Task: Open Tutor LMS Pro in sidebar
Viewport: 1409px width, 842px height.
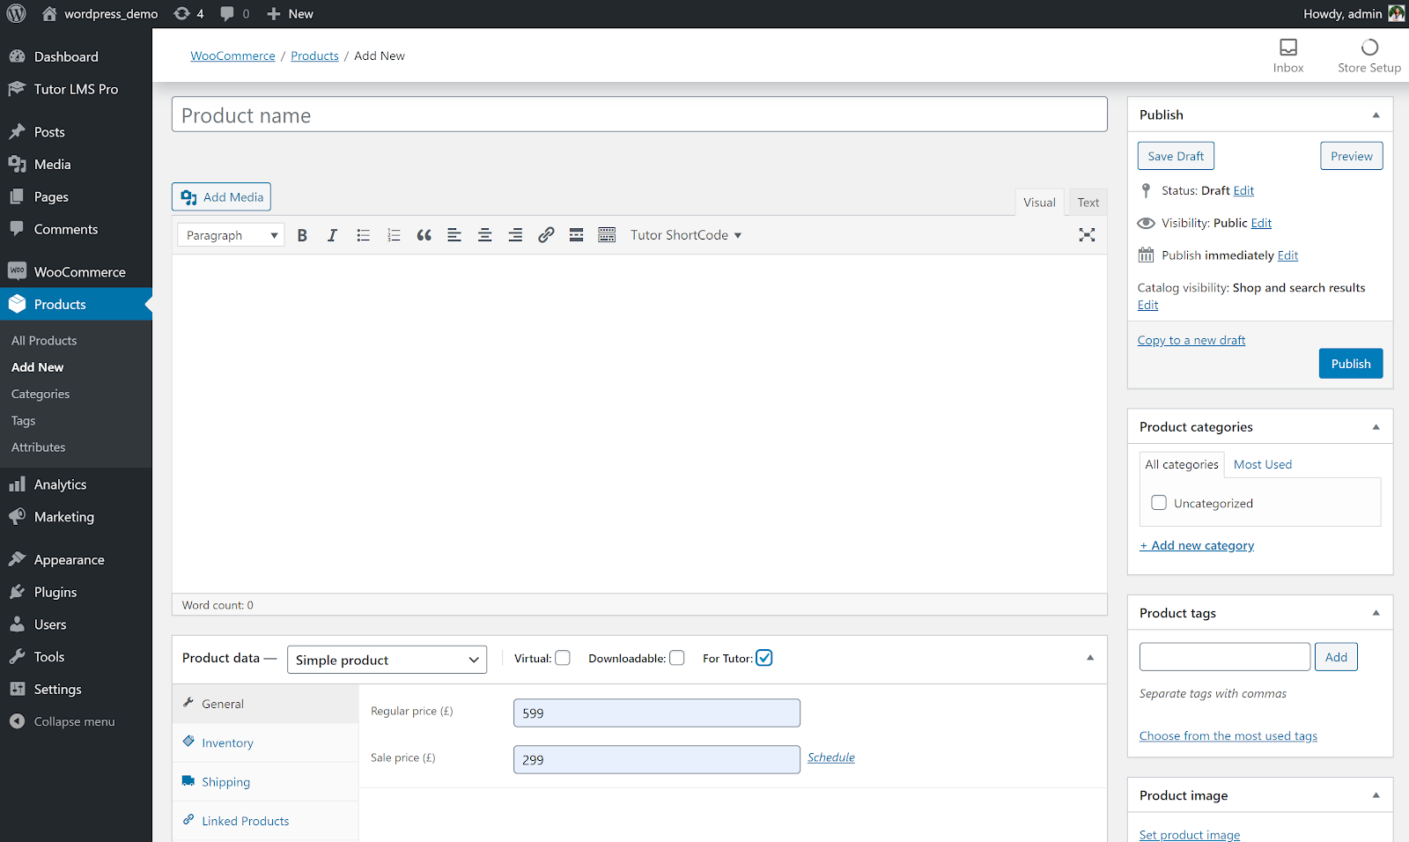Action: (x=76, y=89)
